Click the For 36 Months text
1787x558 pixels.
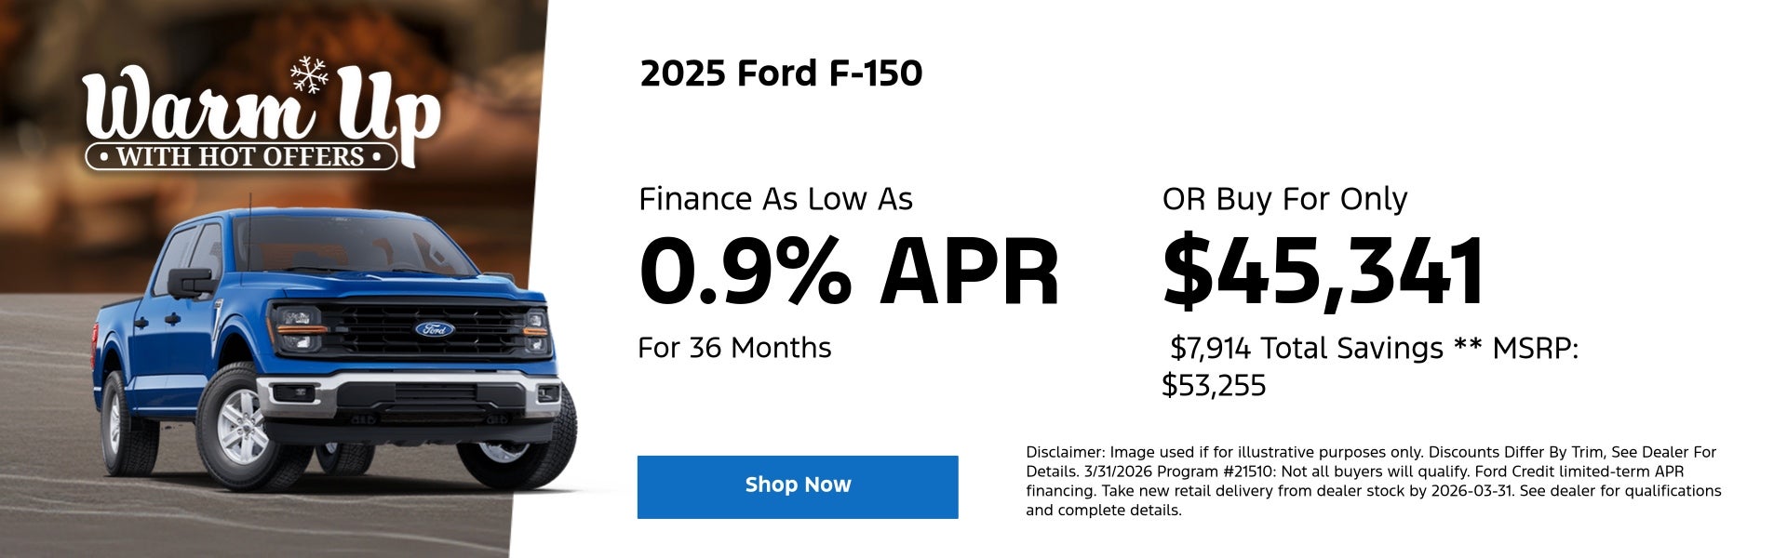(734, 348)
